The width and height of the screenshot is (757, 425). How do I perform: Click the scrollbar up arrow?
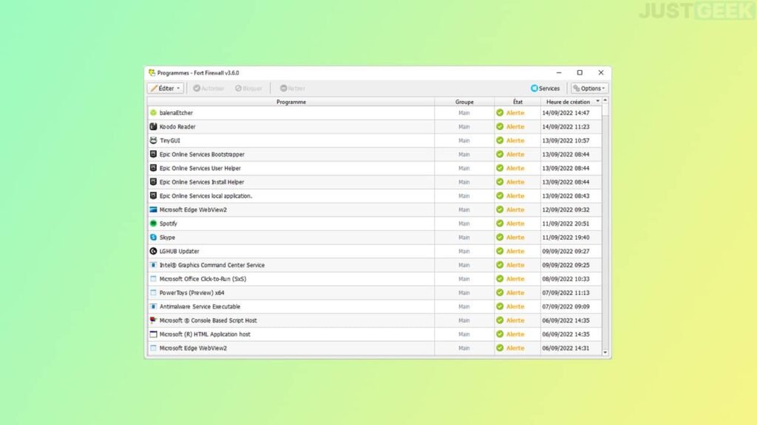605,100
